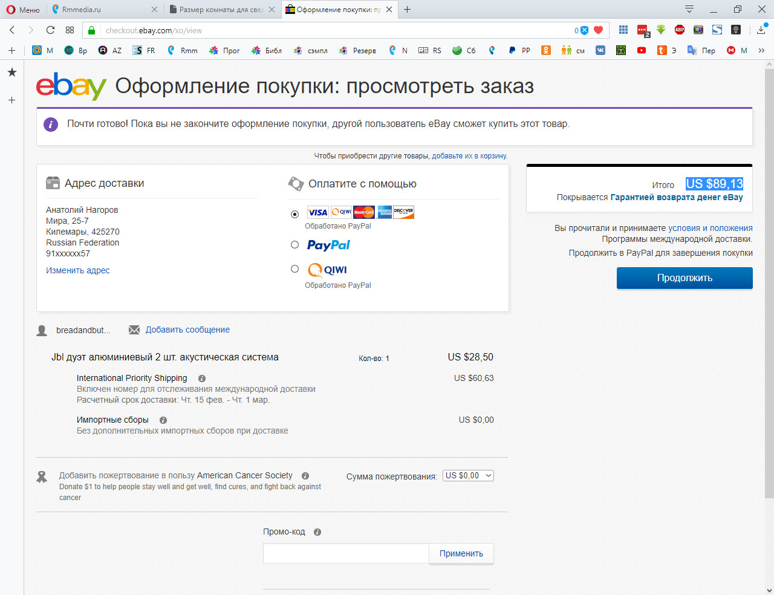Switch to the Размер комнаты tab
This screenshot has height=595, width=774.
pos(221,10)
